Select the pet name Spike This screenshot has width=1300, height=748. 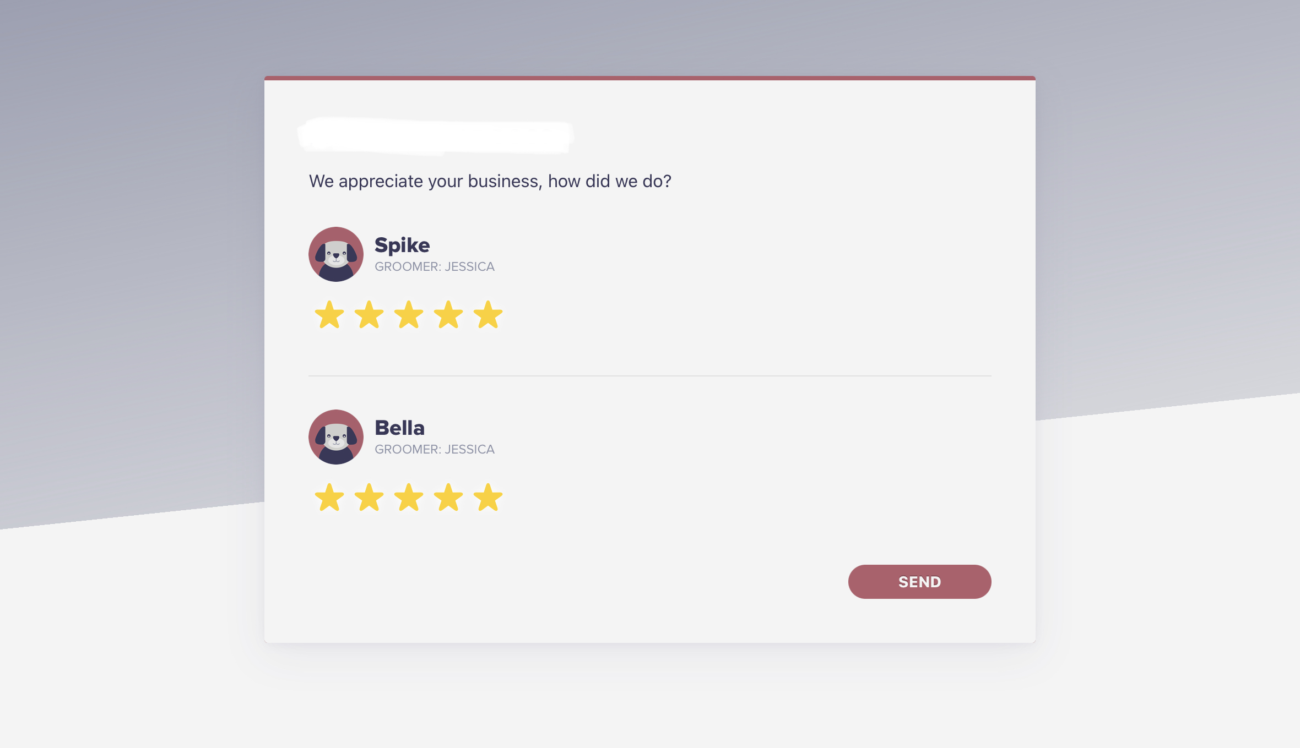[x=402, y=245]
